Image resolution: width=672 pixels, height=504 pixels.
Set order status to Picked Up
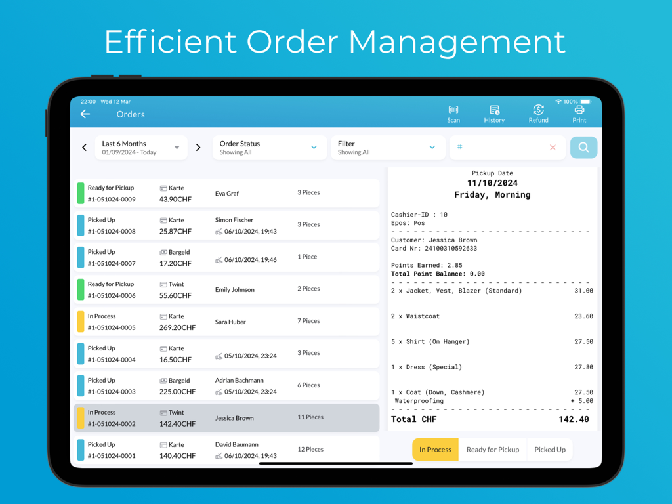click(x=549, y=450)
